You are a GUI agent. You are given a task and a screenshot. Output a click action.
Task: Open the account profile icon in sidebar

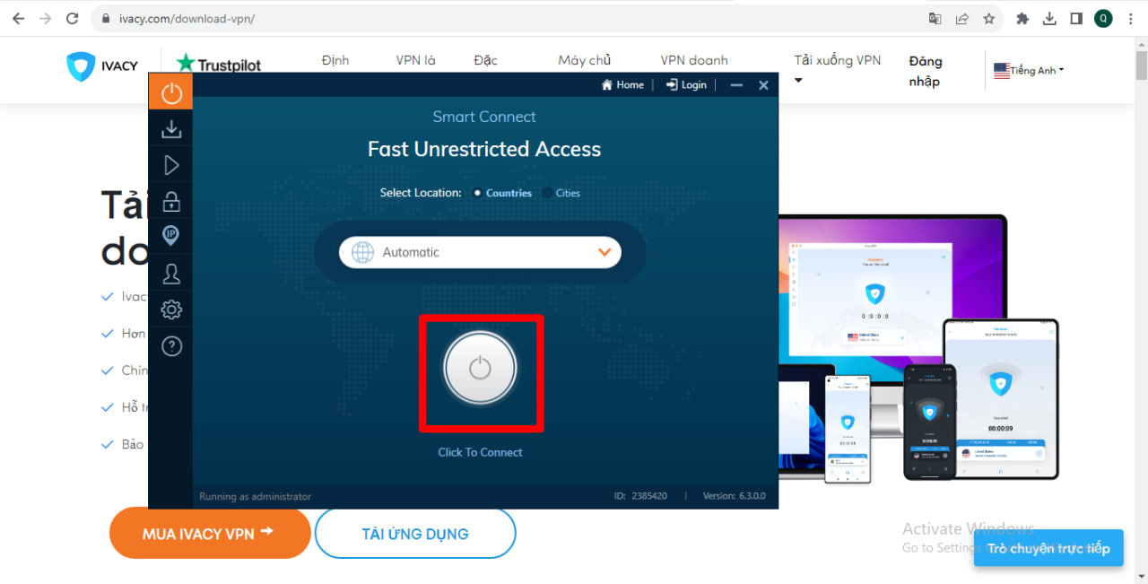[170, 274]
